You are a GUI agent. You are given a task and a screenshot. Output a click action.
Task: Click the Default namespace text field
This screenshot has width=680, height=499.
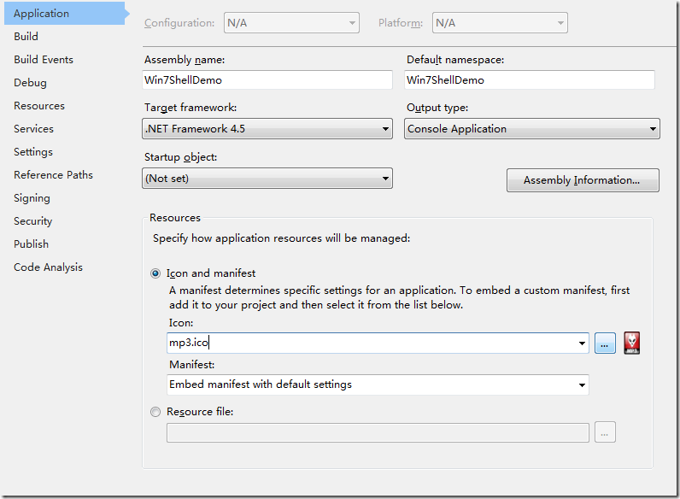click(529, 79)
